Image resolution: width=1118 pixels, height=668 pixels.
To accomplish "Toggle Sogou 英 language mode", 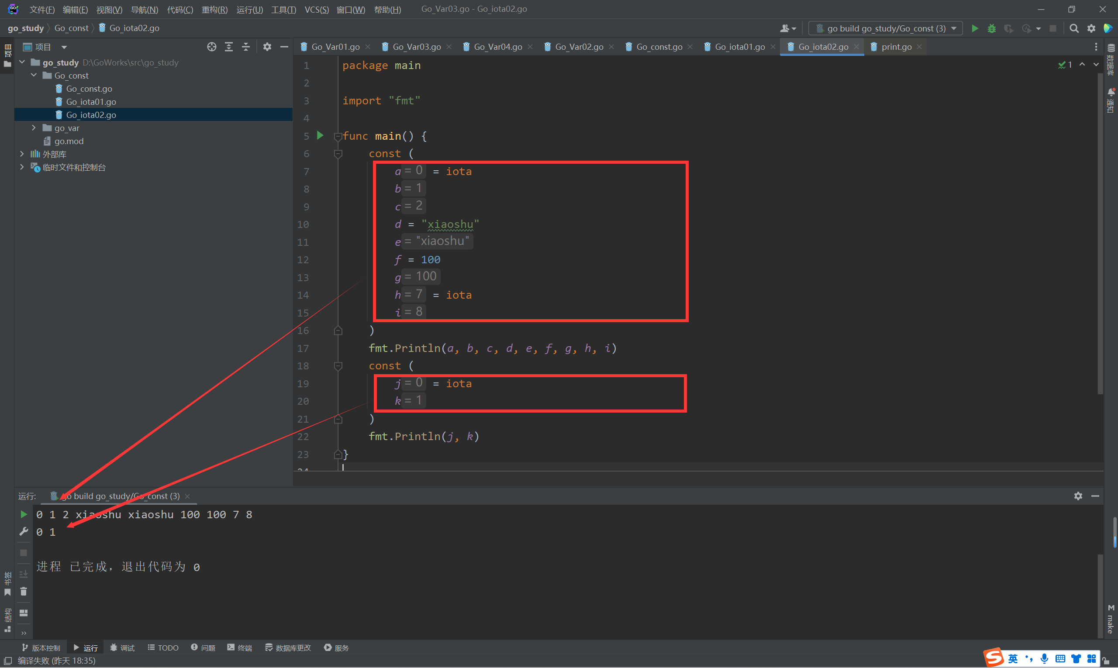I will pos(1013,659).
